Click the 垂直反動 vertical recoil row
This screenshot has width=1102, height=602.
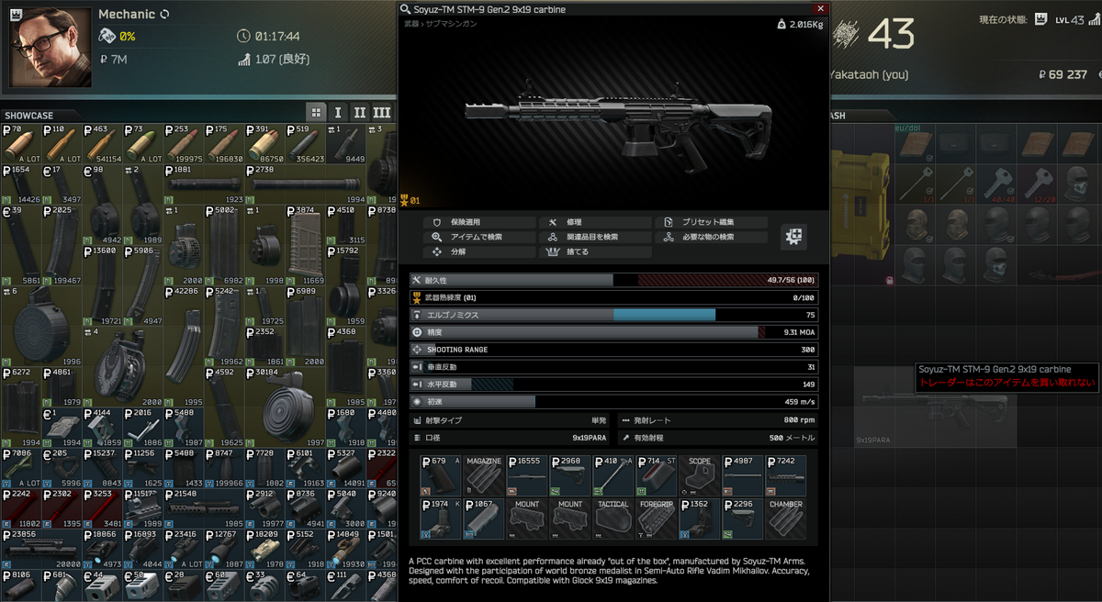[614, 367]
